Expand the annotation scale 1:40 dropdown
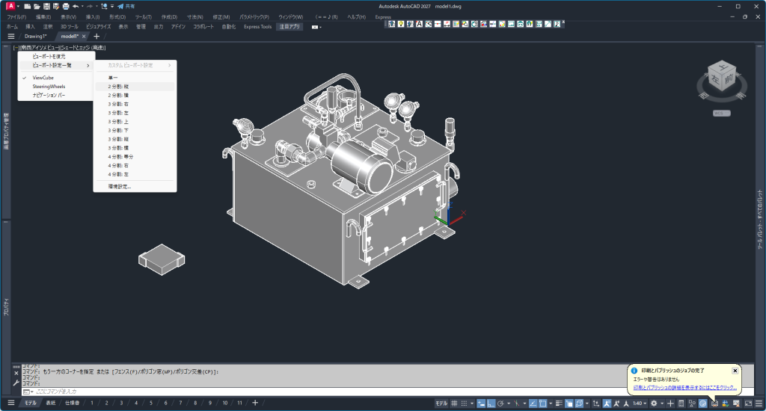 pyautogui.click(x=640, y=404)
